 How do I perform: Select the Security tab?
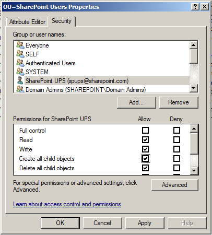[62, 21]
